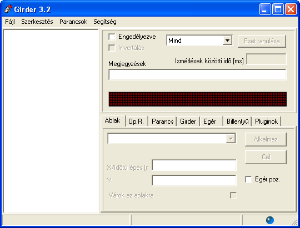Click the Megjegyzések text field
Screen dimensions: 300x228
(197, 74)
